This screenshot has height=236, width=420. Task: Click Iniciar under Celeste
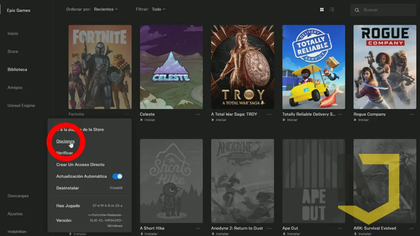click(x=150, y=120)
